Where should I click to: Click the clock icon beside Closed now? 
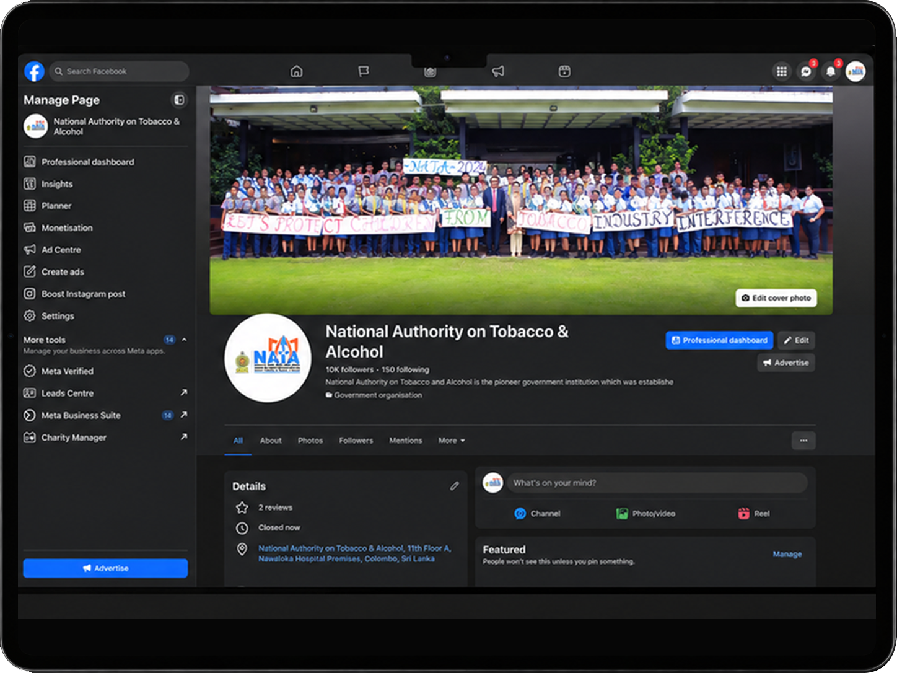point(242,528)
